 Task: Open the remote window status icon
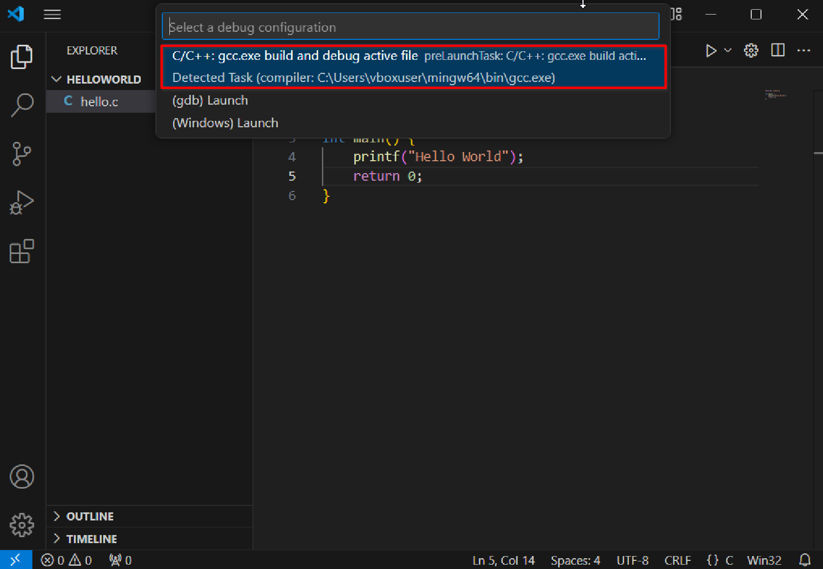point(16,560)
